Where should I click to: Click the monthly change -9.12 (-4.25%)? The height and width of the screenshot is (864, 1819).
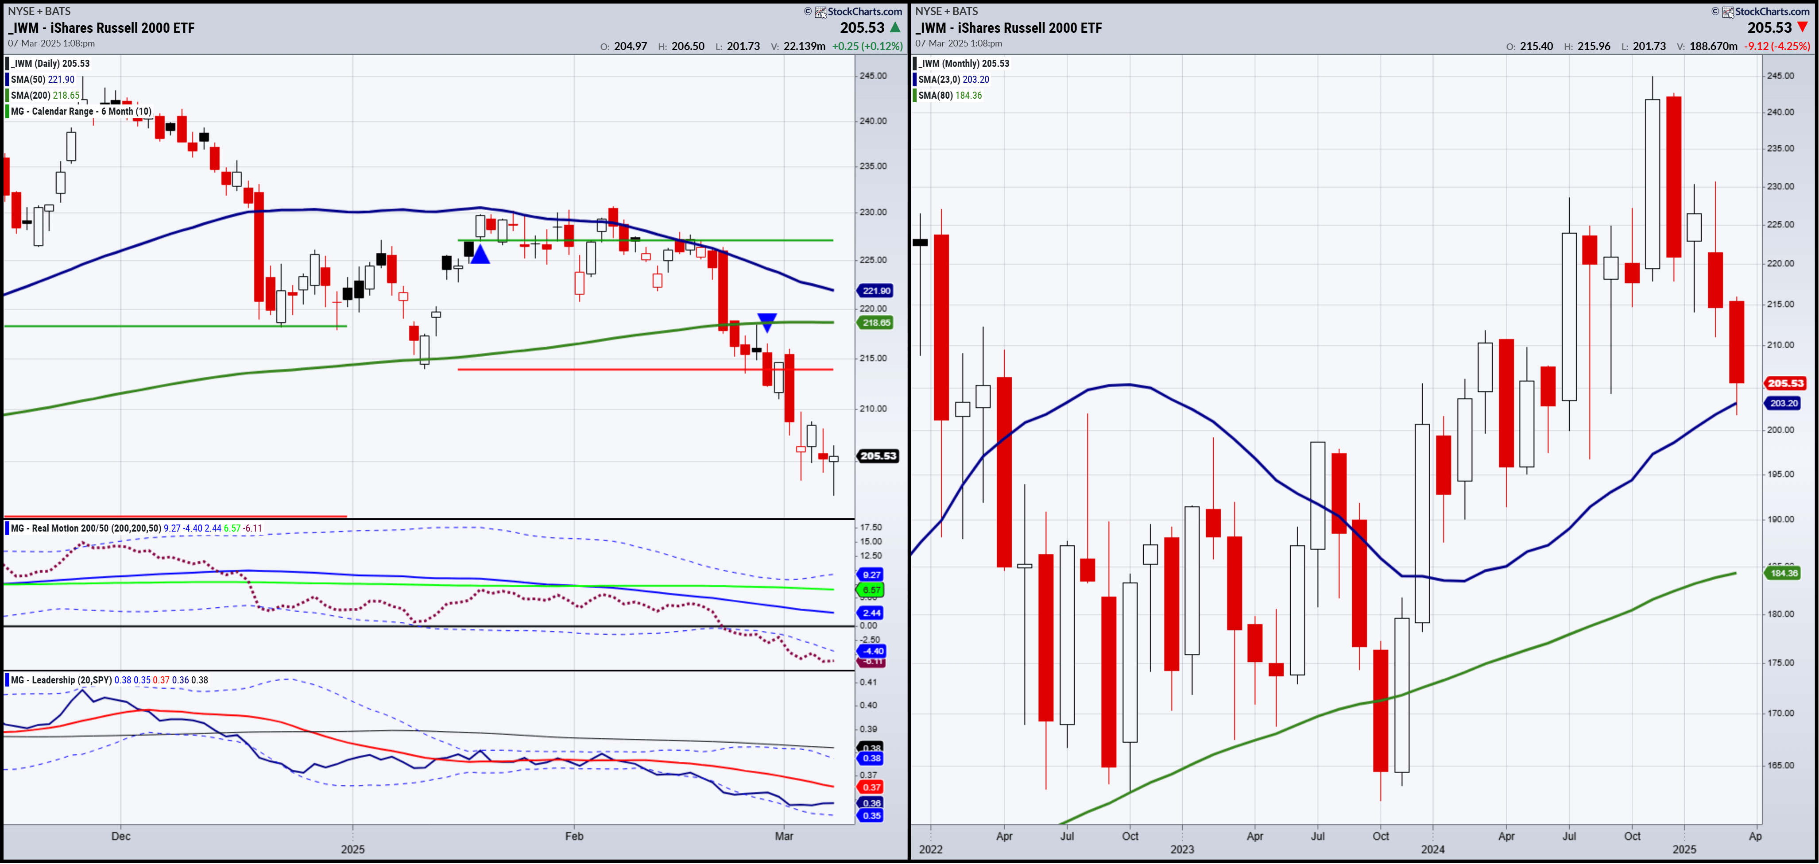[x=1777, y=46]
